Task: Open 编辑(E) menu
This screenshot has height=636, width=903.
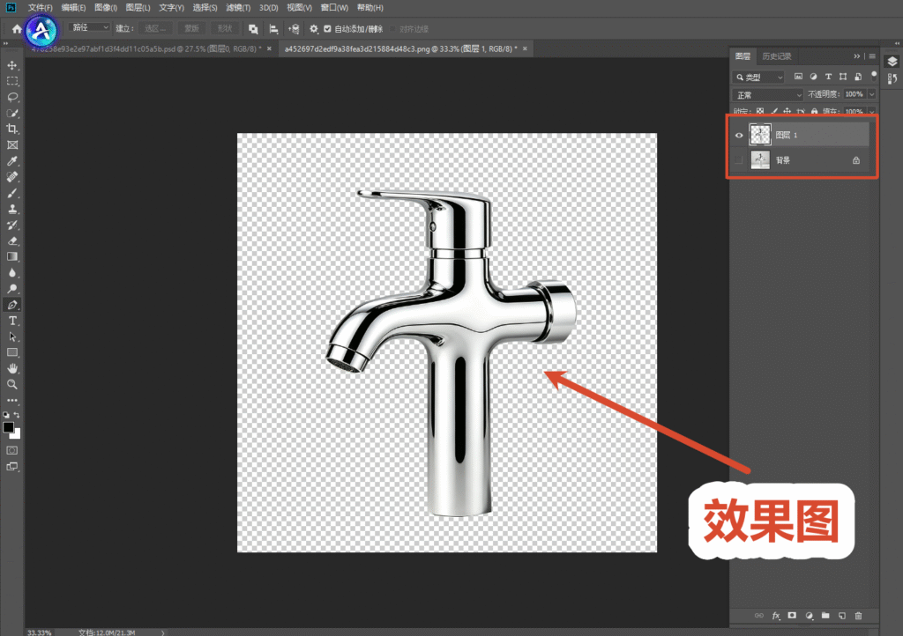Action: 73,7
